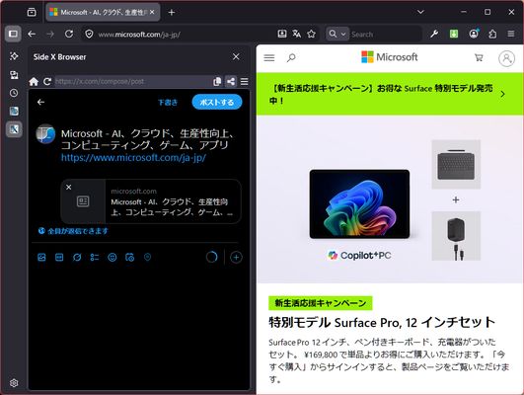Viewport: 524px width, 395px height.
Task: Open the Microsoft site search icon
Action: tap(291, 58)
